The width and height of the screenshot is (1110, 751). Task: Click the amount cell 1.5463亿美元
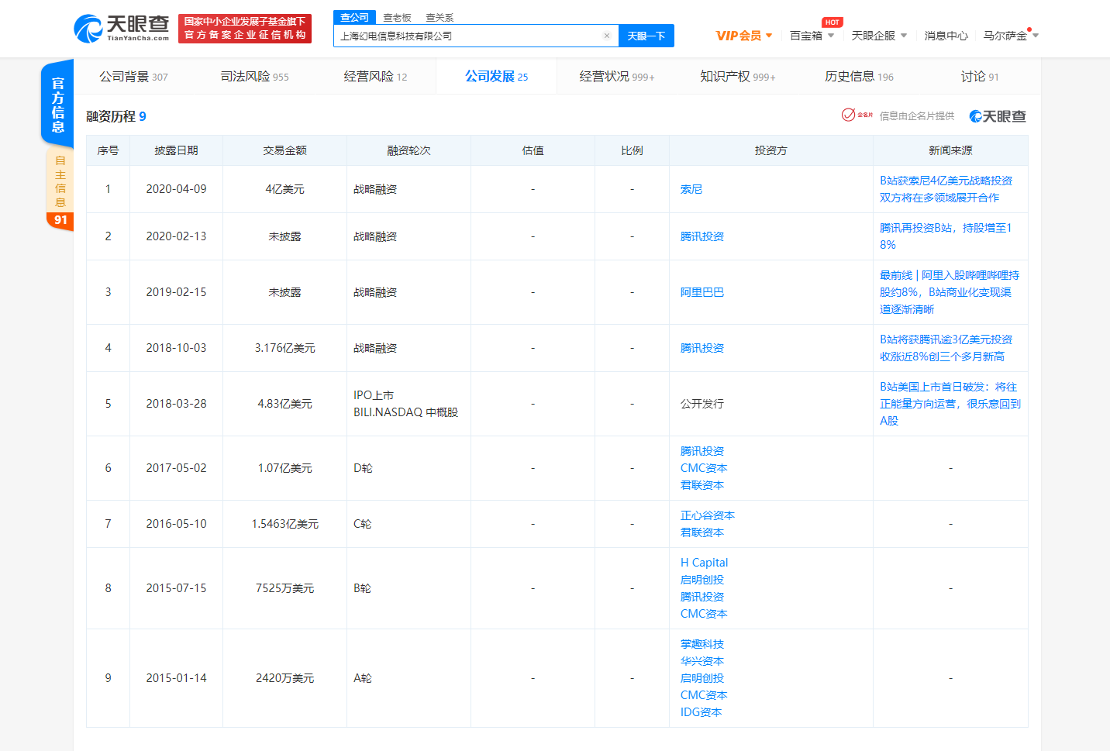285,524
